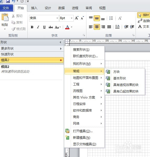
Task: Open the font color dropdown arrow
Action: click(x=72, y=27)
